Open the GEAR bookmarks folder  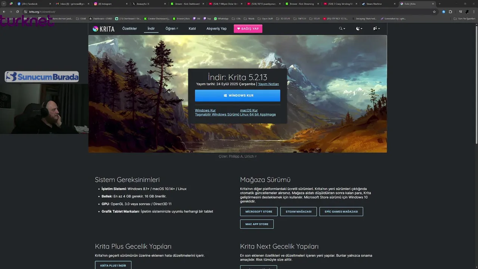81,18
